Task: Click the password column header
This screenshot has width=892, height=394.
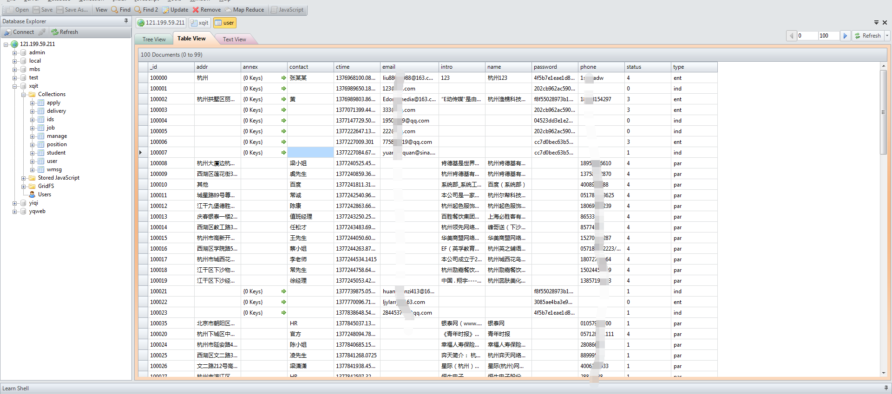Action: pyautogui.click(x=555, y=67)
